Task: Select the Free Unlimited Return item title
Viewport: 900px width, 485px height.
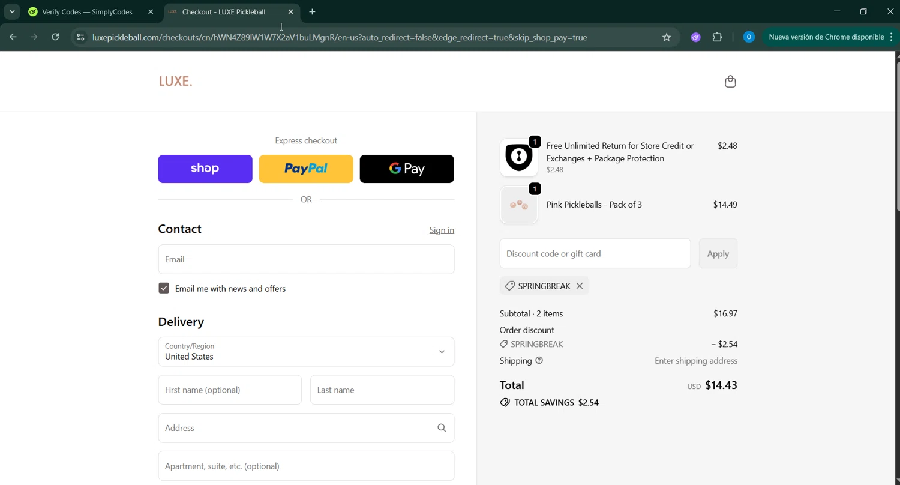Action: click(620, 152)
